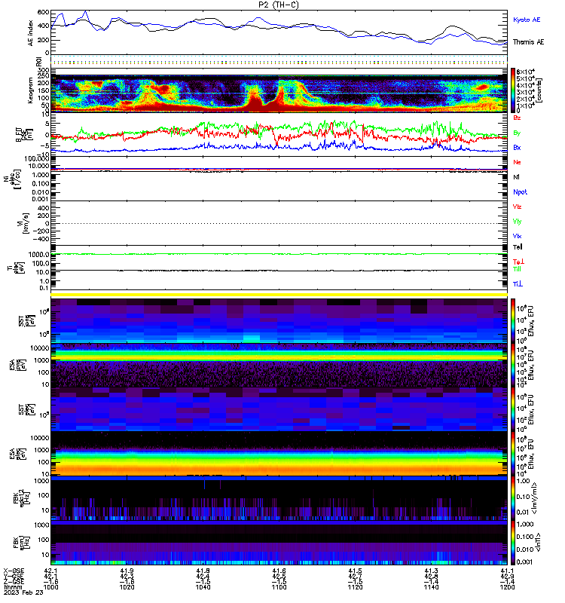Click the [counts] color bar label

[x=539, y=90]
